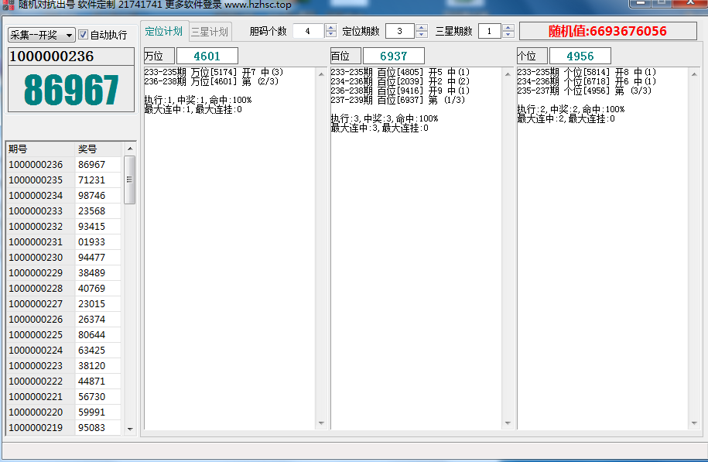
Task: Open the 采集--开奖 dropdown
Action: (41, 35)
